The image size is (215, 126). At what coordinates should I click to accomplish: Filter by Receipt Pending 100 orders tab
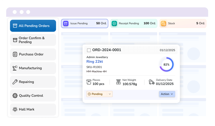(x=133, y=23)
